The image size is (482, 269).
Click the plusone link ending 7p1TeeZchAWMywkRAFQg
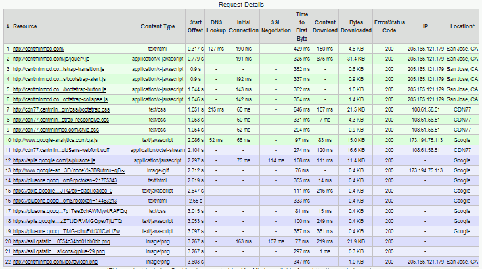[x=70, y=211]
